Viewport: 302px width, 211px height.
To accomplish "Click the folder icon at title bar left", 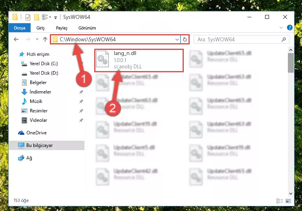I will pos(15,17).
